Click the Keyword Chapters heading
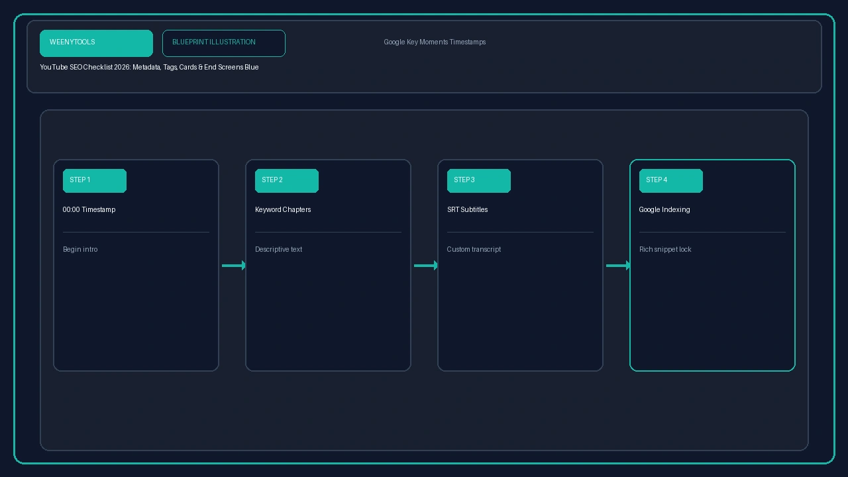This screenshot has width=848, height=477. [283, 210]
